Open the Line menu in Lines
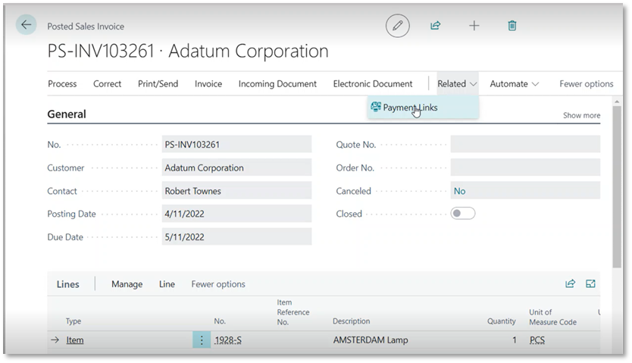Viewport: 632px width, 363px height. 167,284
